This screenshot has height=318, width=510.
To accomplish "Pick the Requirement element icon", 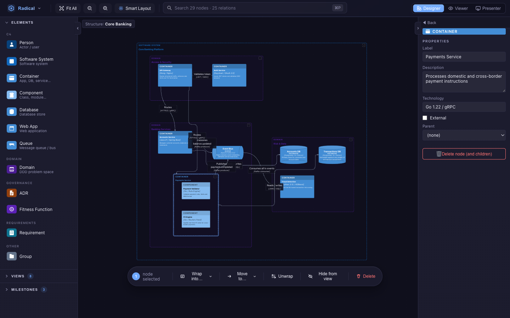I will (x=12, y=233).
